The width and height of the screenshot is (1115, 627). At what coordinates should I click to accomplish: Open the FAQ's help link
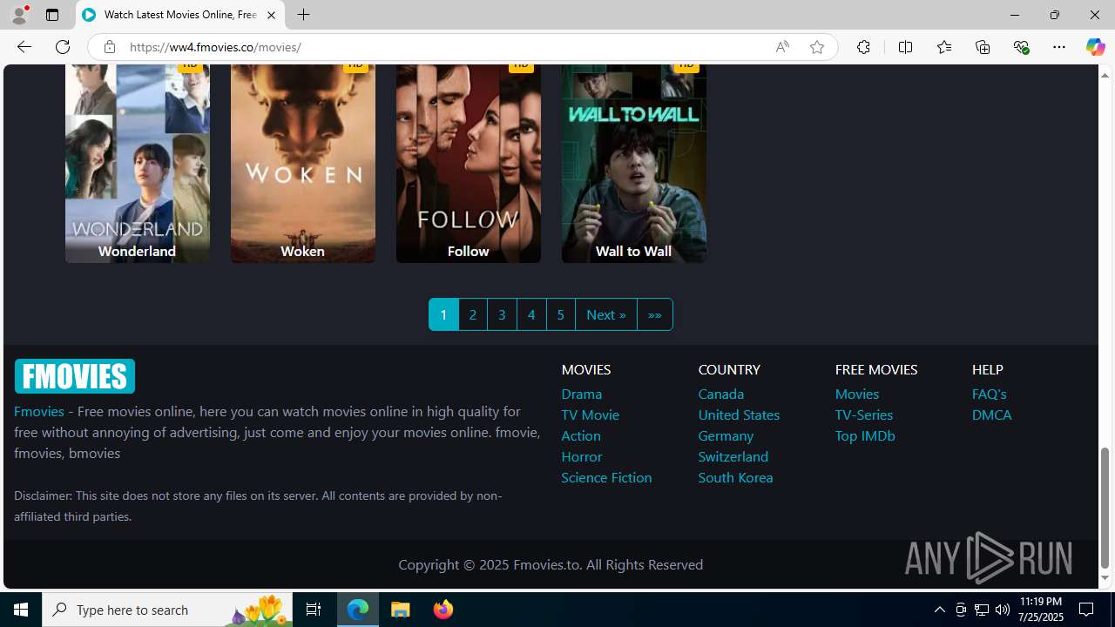click(989, 394)
